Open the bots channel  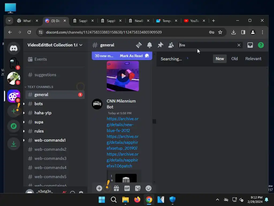[x=55, y=104]
